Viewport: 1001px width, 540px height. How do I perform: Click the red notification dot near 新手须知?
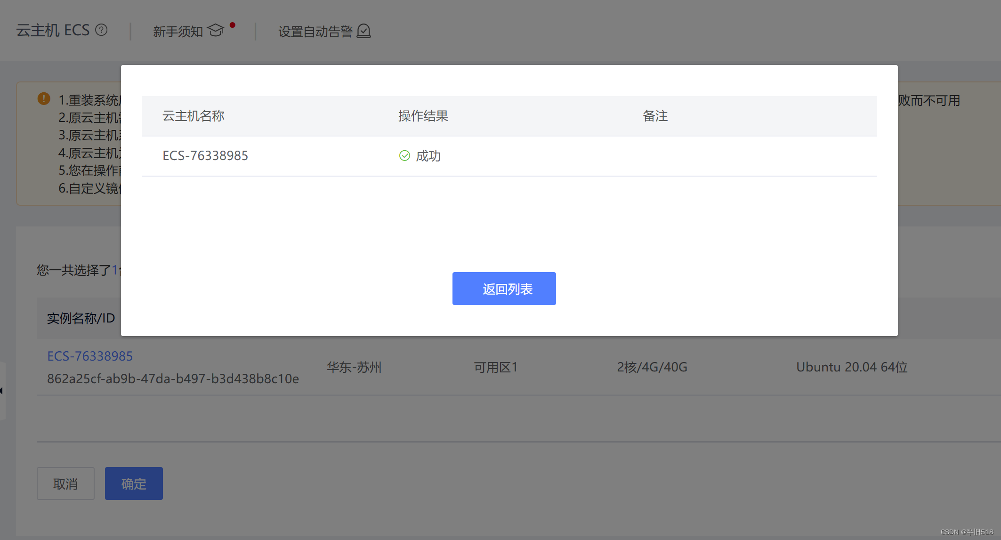pyautogui.click(x=233, y=25)
